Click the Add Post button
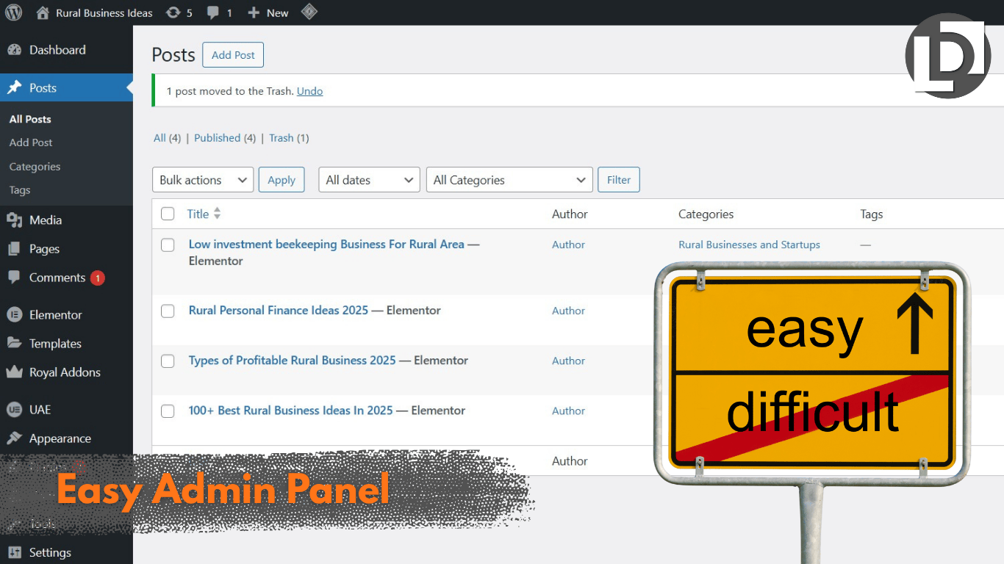The height and width of the screenshot is (564, 1004). (233, 55)
